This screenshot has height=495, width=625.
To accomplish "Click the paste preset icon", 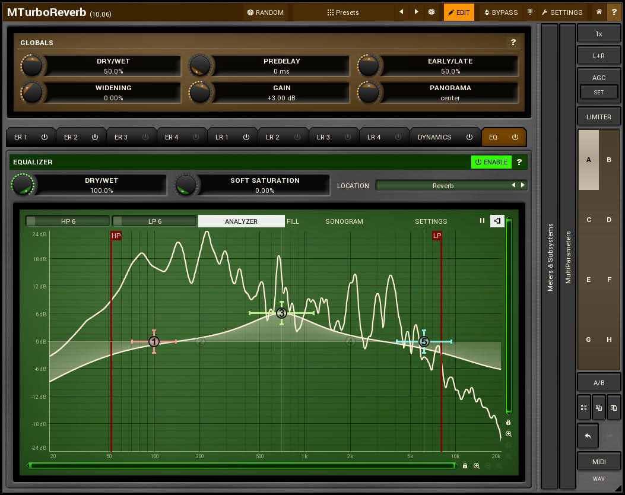I will pyautogui.click(x=614, y=408).
